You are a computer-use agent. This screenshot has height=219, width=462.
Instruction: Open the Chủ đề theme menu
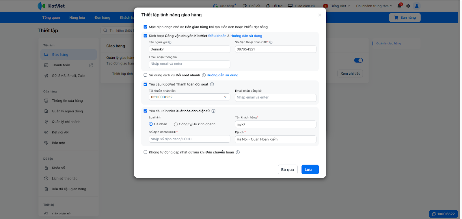coord(252,6)
